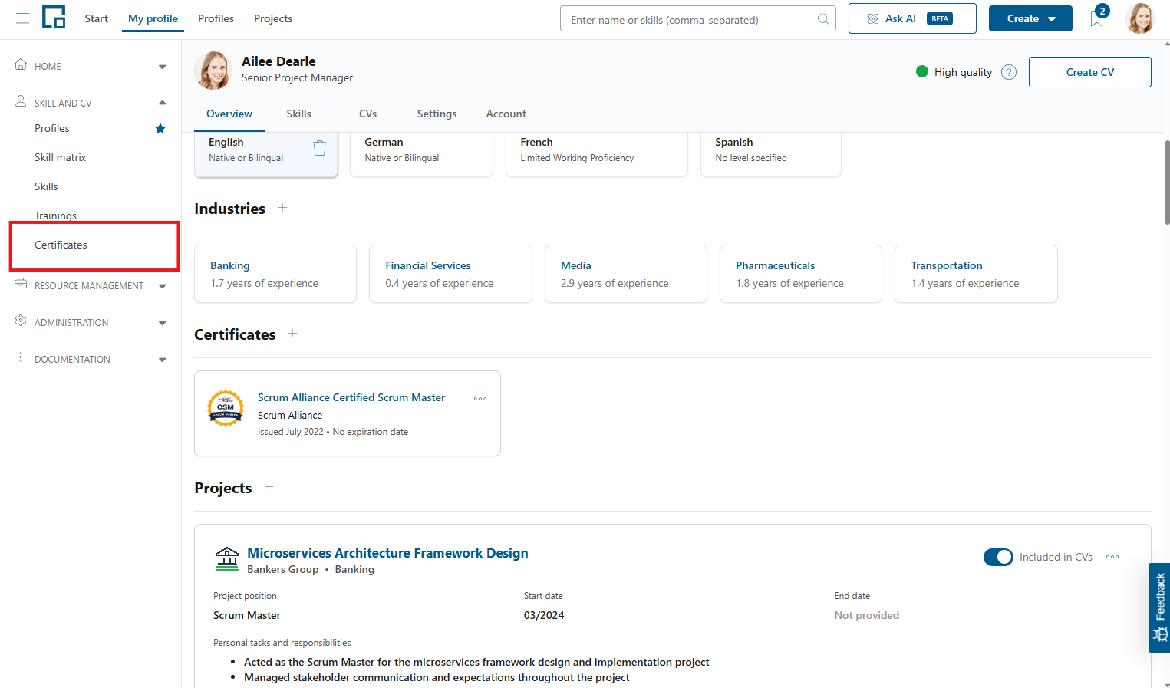Toggle Included in CVs switch

(998, 557)
